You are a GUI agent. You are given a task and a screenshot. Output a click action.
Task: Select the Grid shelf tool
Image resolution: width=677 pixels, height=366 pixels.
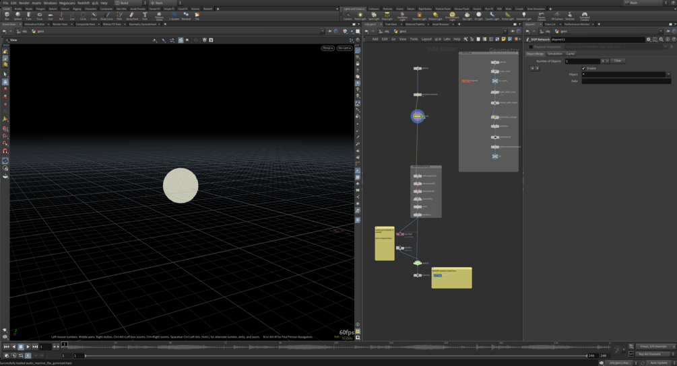(x=50, y=16)
